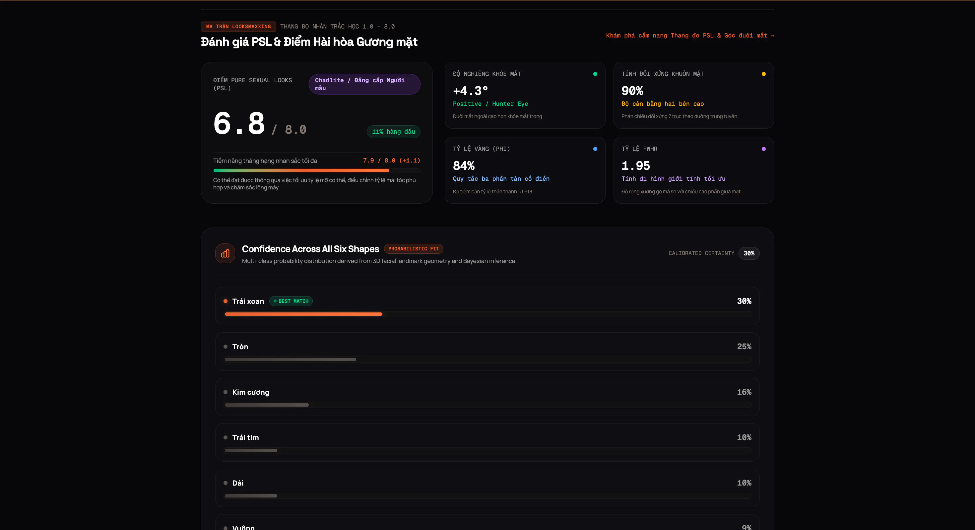The image size is (975, 530).
Task: Click the Trái xoan orange confidence bar
Action: (303, 314)
